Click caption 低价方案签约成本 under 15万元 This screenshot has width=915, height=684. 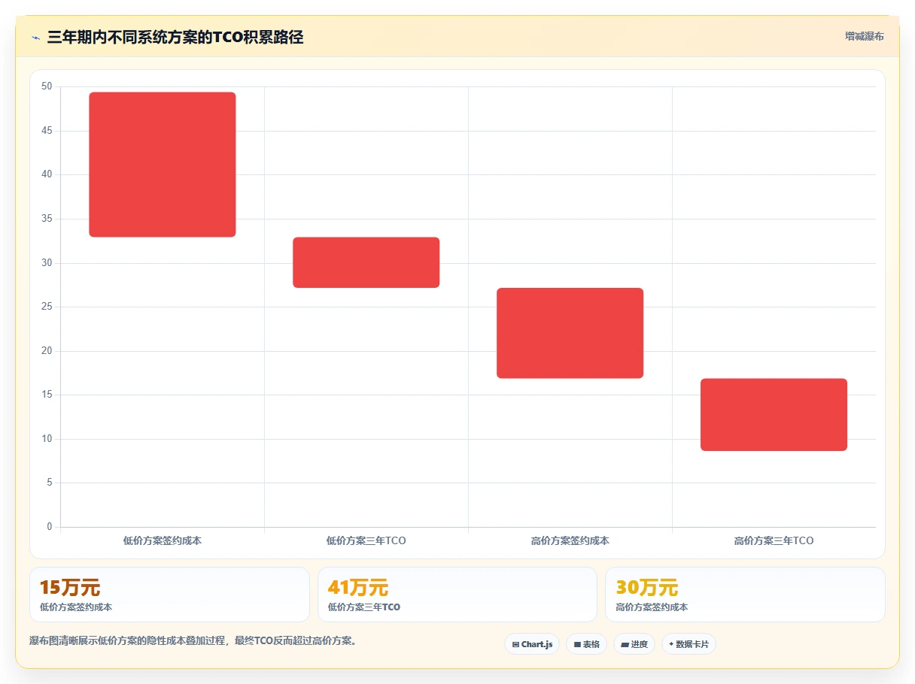pyautogui.click(x=76, y=607)
